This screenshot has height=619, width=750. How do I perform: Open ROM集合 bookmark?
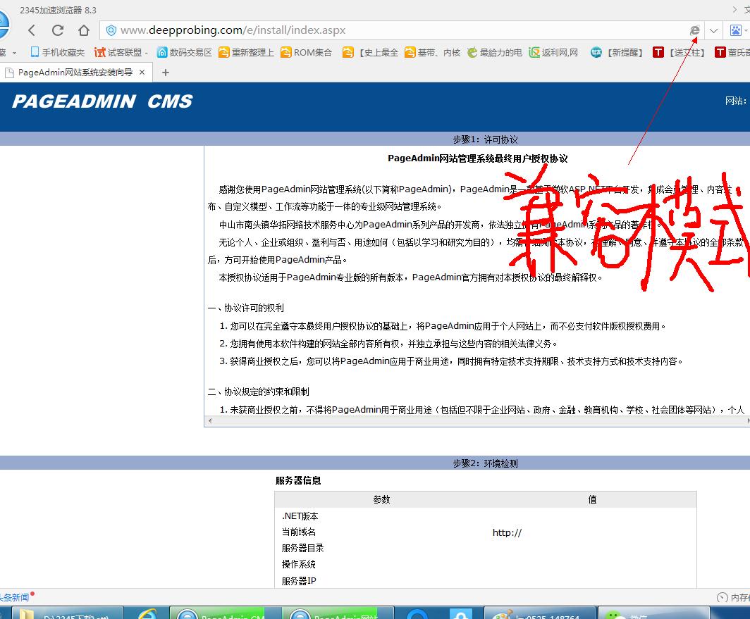coord(306,52)
